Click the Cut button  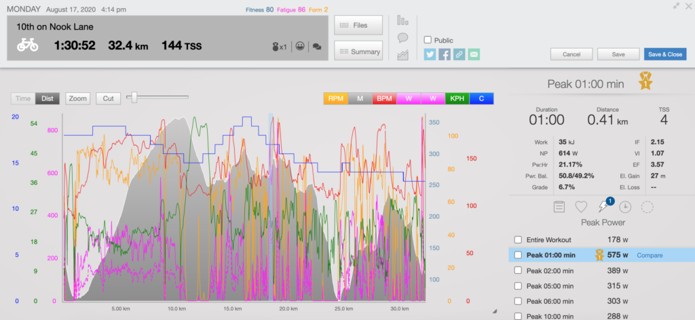[x=108, y=98]
